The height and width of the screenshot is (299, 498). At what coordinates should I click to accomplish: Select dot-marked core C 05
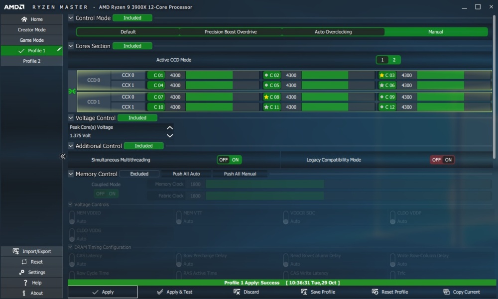pos(271,86)
